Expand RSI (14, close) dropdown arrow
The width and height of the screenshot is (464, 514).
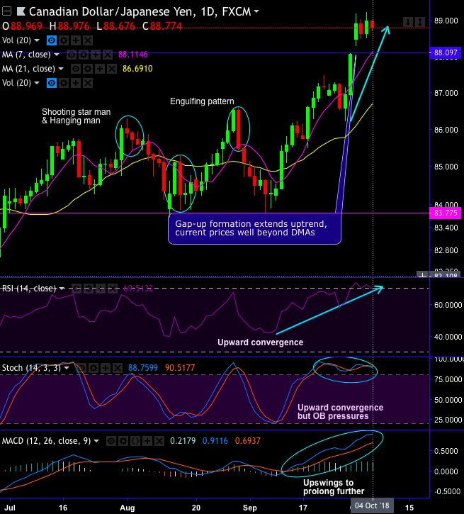pyautogui.click(x=62, y=289)
